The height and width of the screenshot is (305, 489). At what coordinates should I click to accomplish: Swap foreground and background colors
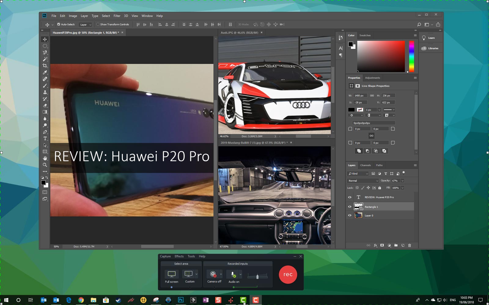[47, 177]
